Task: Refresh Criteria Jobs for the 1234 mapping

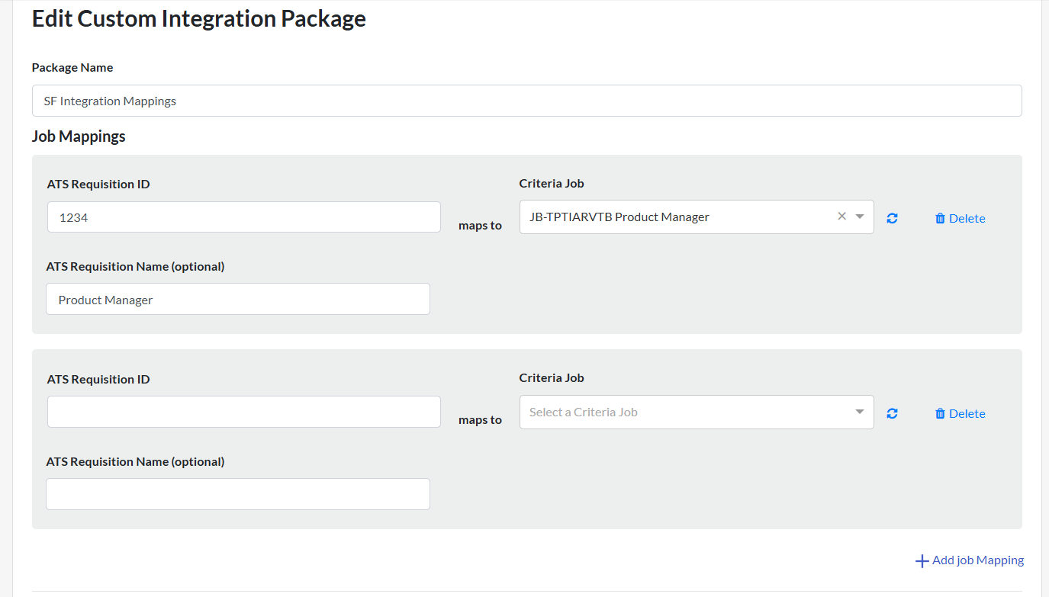Action: [x=892, y=218]
